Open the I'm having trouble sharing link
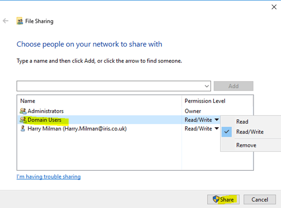Image resolution: width=281 pixels, height=208 pixels. (49, 177)
